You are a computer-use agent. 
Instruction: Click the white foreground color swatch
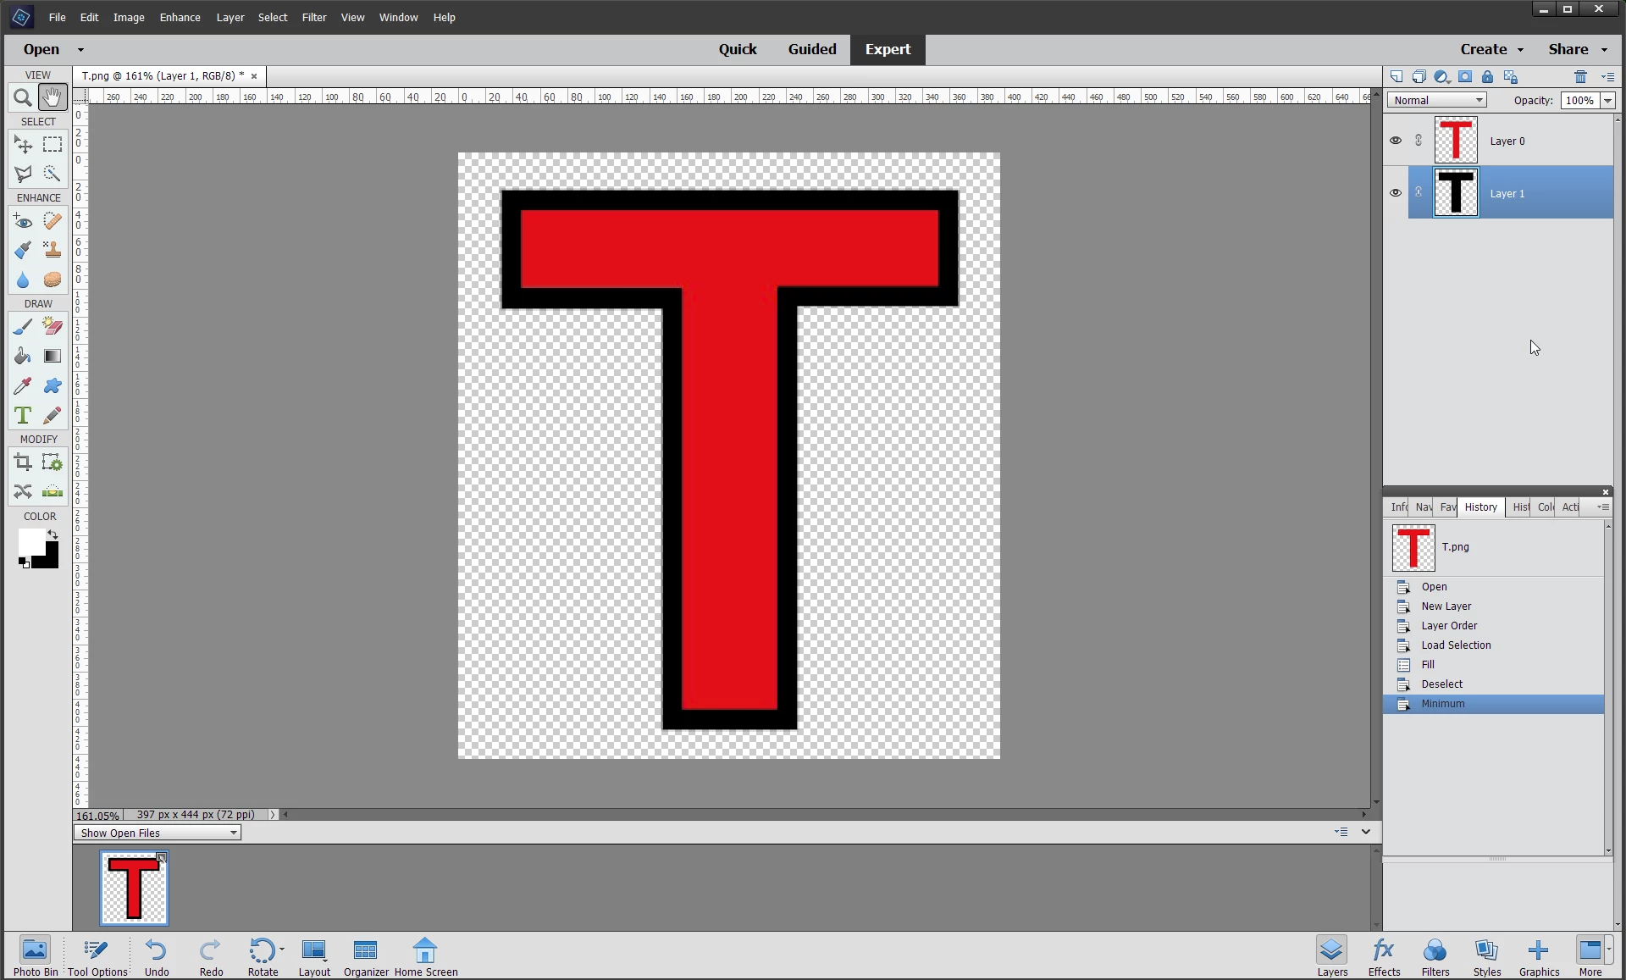[30, 542]
